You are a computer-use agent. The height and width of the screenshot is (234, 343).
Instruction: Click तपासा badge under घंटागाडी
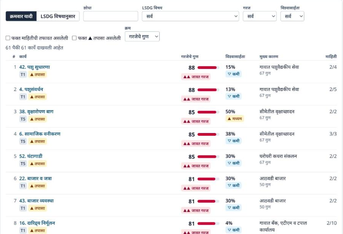(37, 164)
